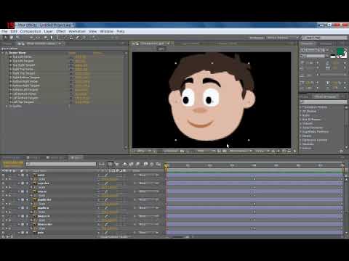Select the Hand tool
Viewport: 349px width, 261px height.
(x=12, y=38)
